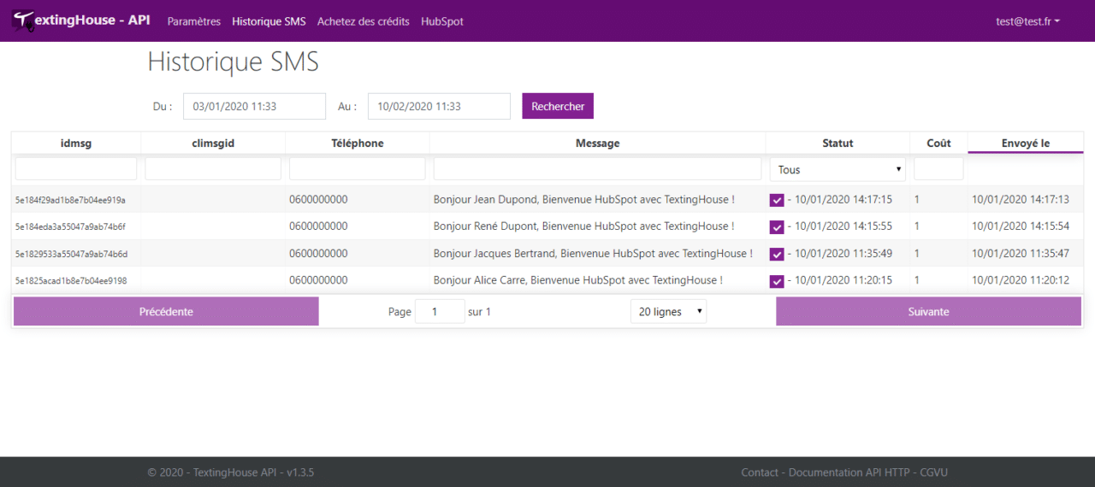
Task: Click the TextingHouse API logo
Action: pyautogui.click(x=81, y=21)
